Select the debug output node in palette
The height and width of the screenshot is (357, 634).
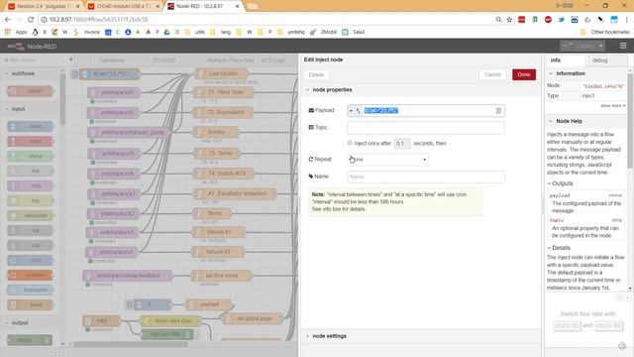(31, 340)
